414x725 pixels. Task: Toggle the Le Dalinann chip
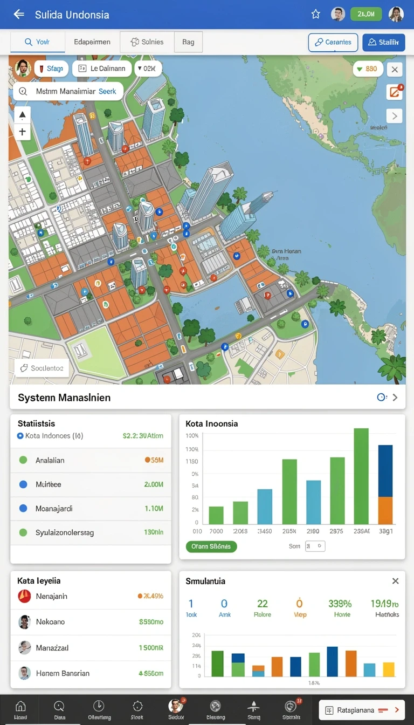(x=102, y=69)
